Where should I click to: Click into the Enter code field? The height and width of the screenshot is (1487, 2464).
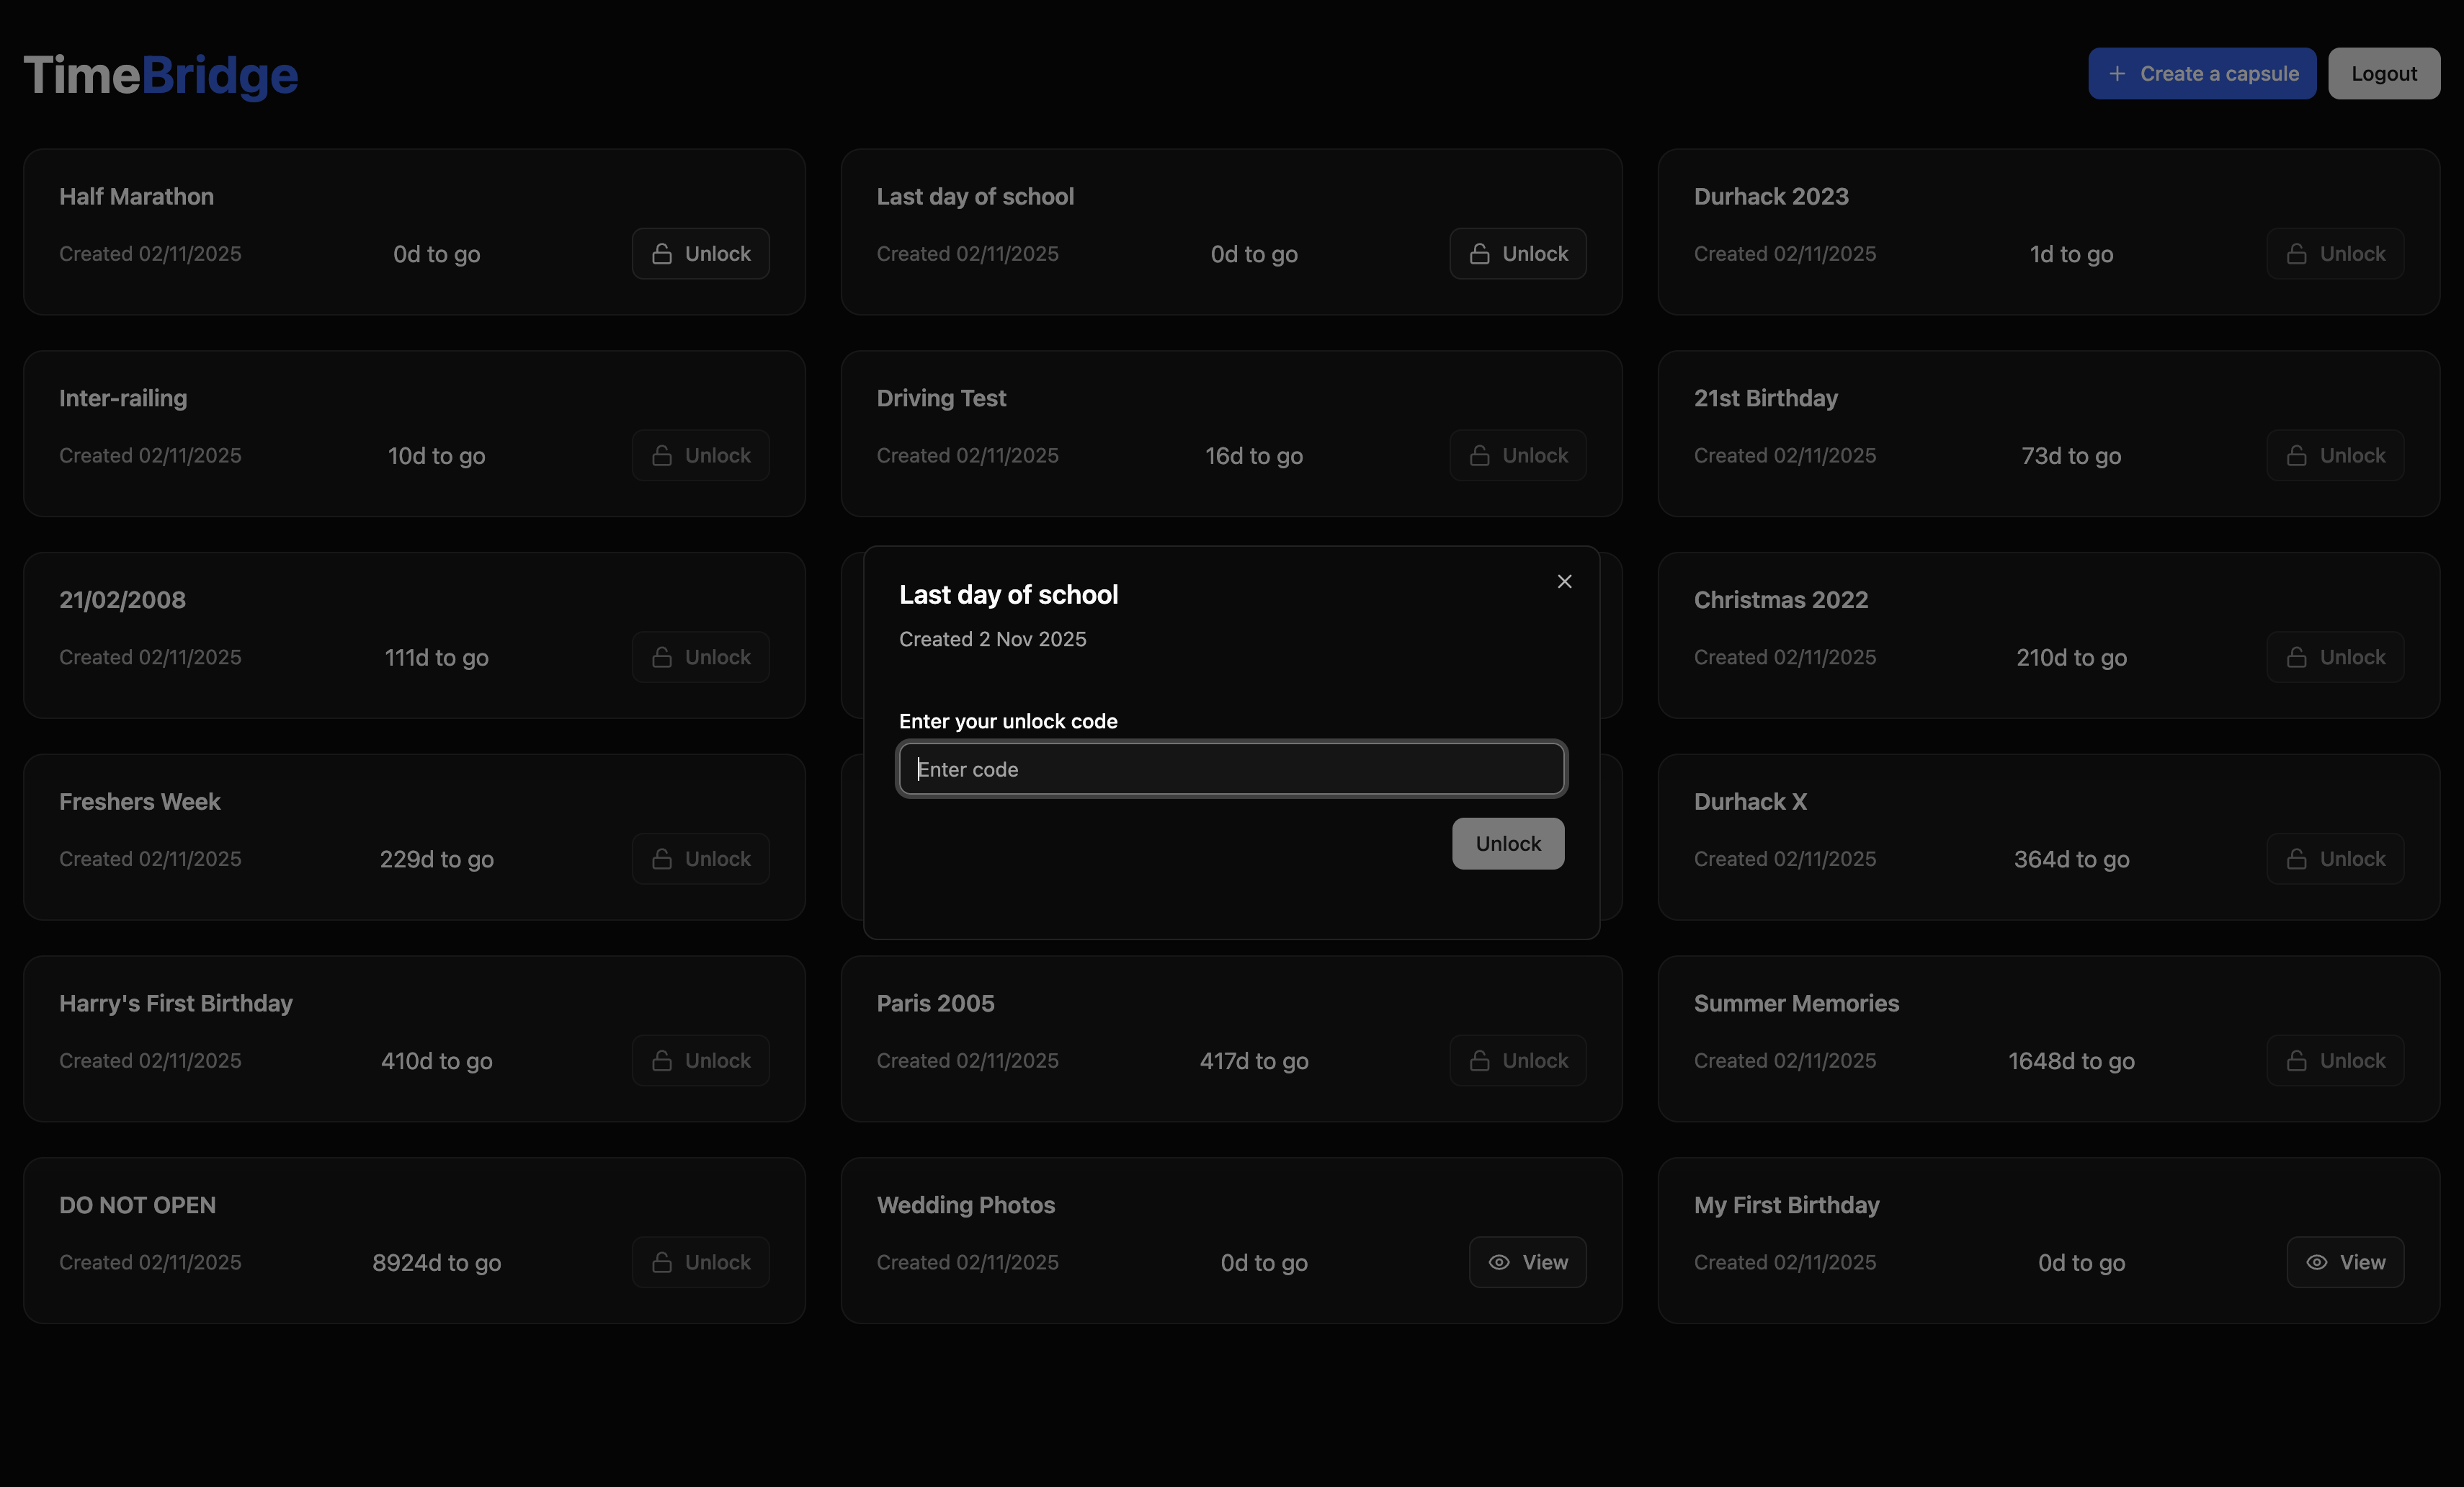click(x=1231, y=769)
